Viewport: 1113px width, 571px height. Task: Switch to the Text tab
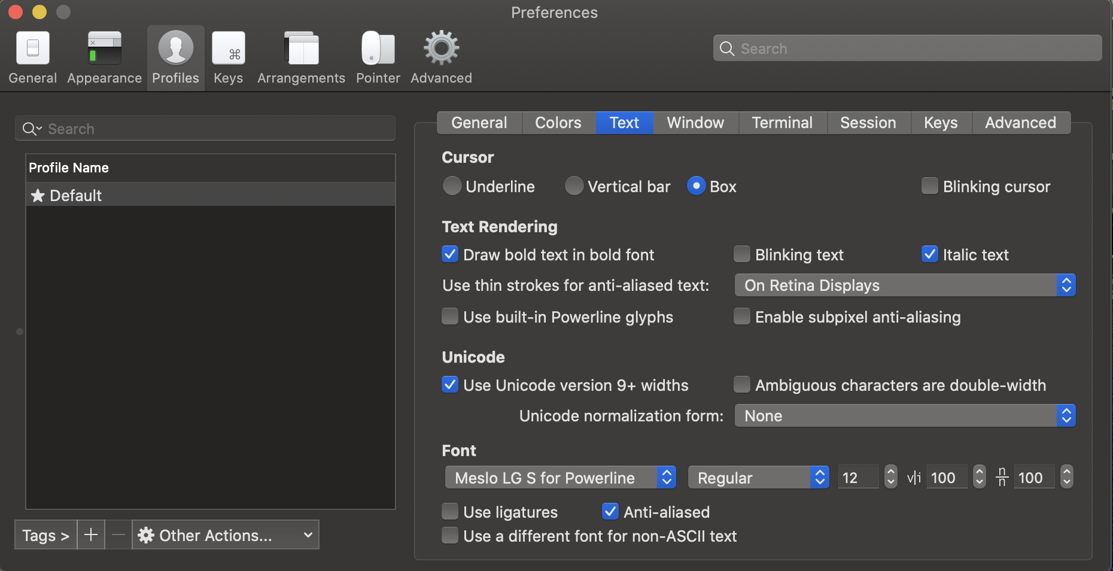pyautogui.click(x=624, y=123)
